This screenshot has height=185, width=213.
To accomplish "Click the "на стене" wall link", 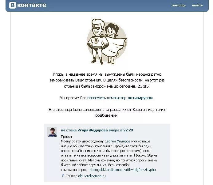I will tap(69, 130).
